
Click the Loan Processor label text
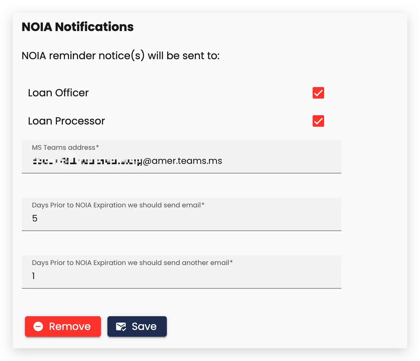point(66,121)
